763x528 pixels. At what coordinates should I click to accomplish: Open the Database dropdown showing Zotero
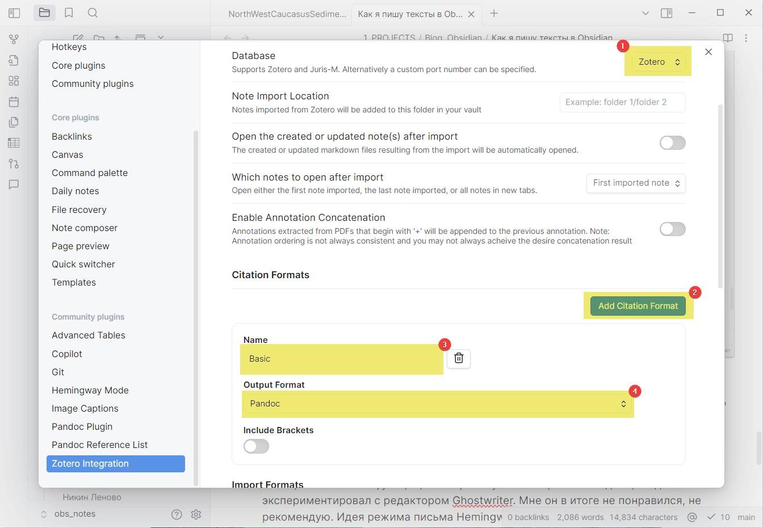657,61
